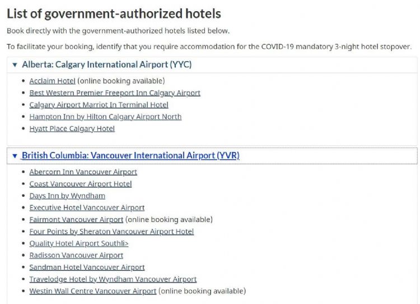The height and width of the screenshot is (304, 420).
Task: Click Calgary Airport Marriot In Terminal Hotel
Action: (99, 105)
